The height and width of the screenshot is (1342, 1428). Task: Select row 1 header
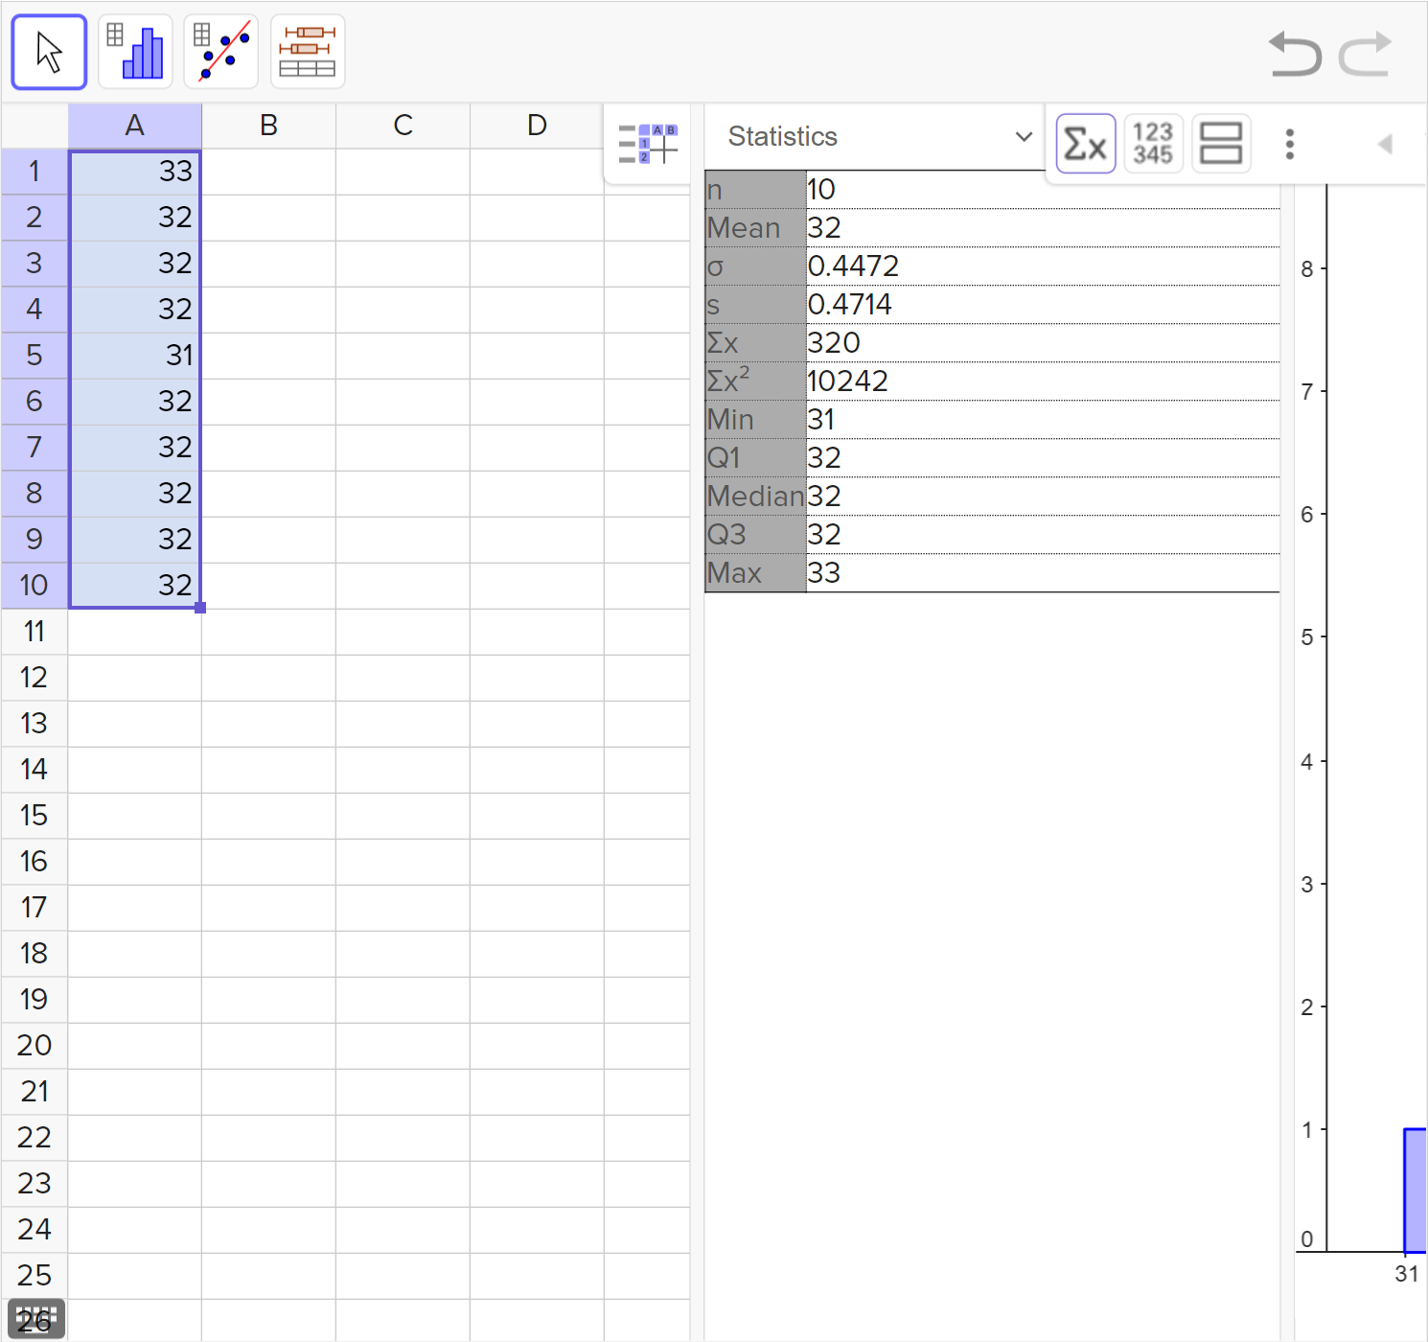click(34, 172)
